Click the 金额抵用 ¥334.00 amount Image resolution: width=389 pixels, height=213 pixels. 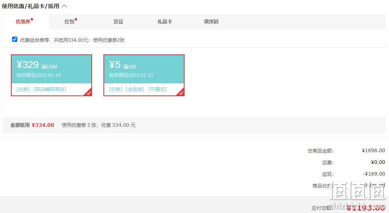coord(43,125)
